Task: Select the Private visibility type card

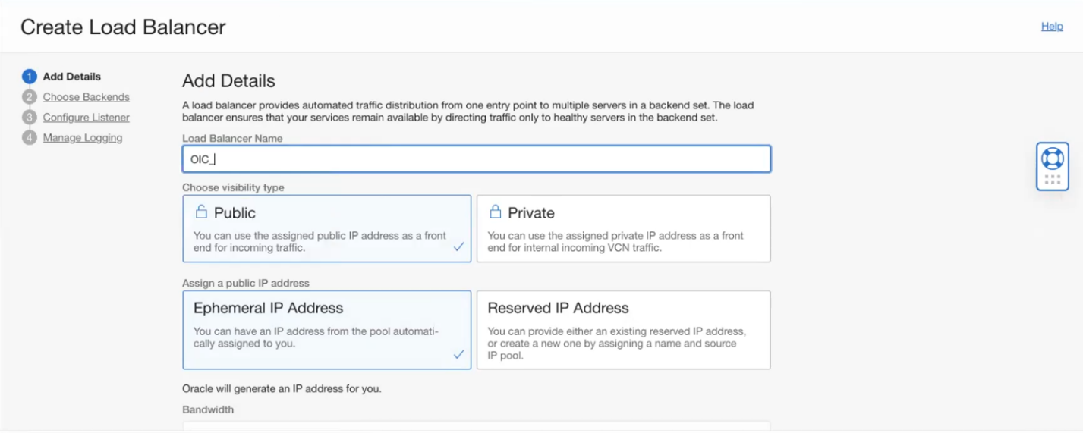Action: coord(623,228)
